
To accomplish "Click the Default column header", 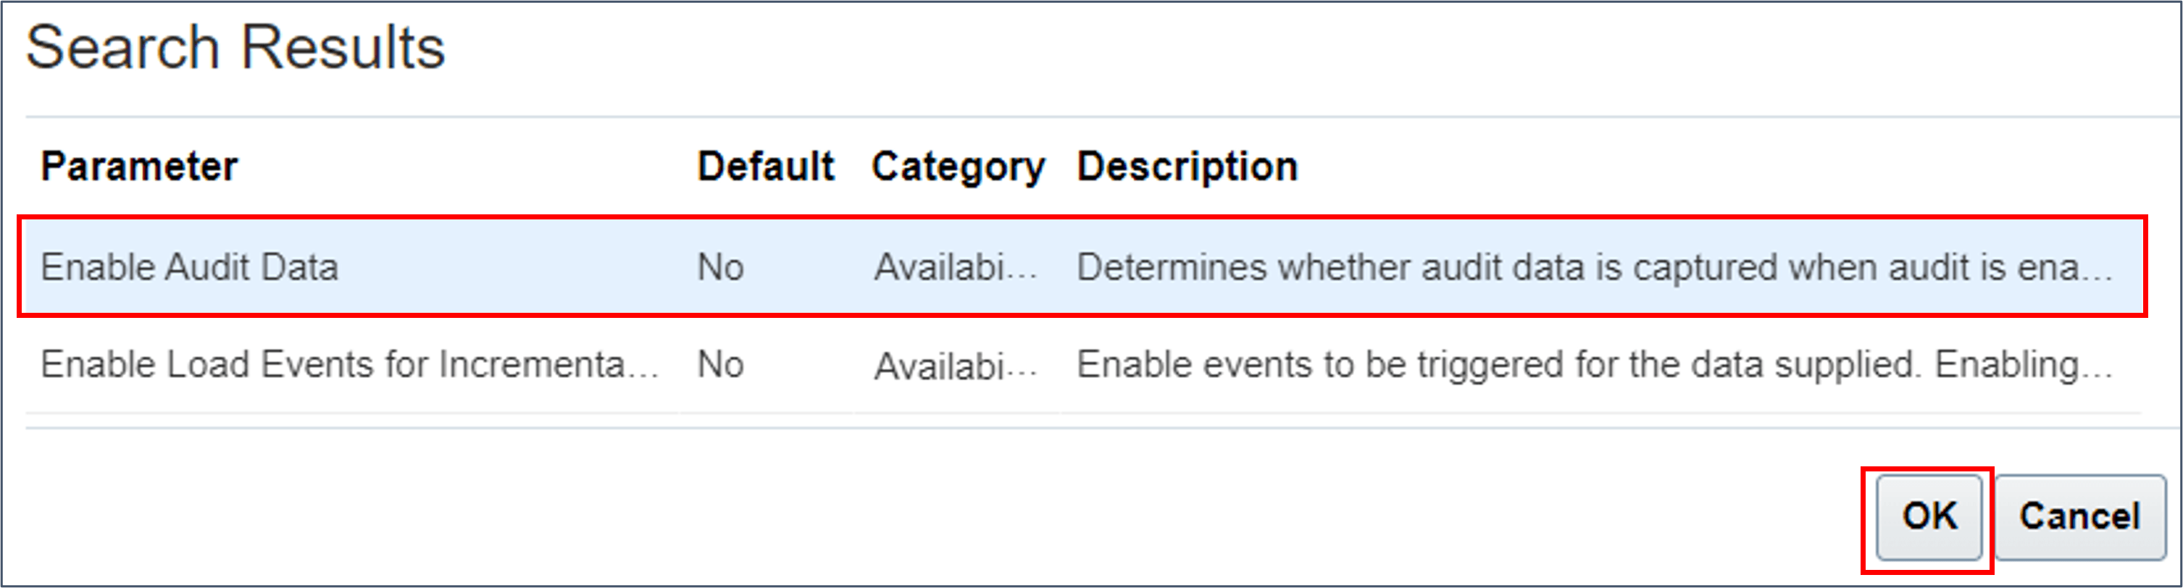I will coord(765,166).
